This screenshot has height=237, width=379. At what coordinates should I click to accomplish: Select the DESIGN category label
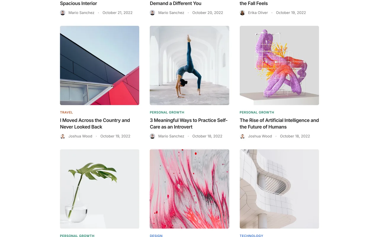click(156, 236)
